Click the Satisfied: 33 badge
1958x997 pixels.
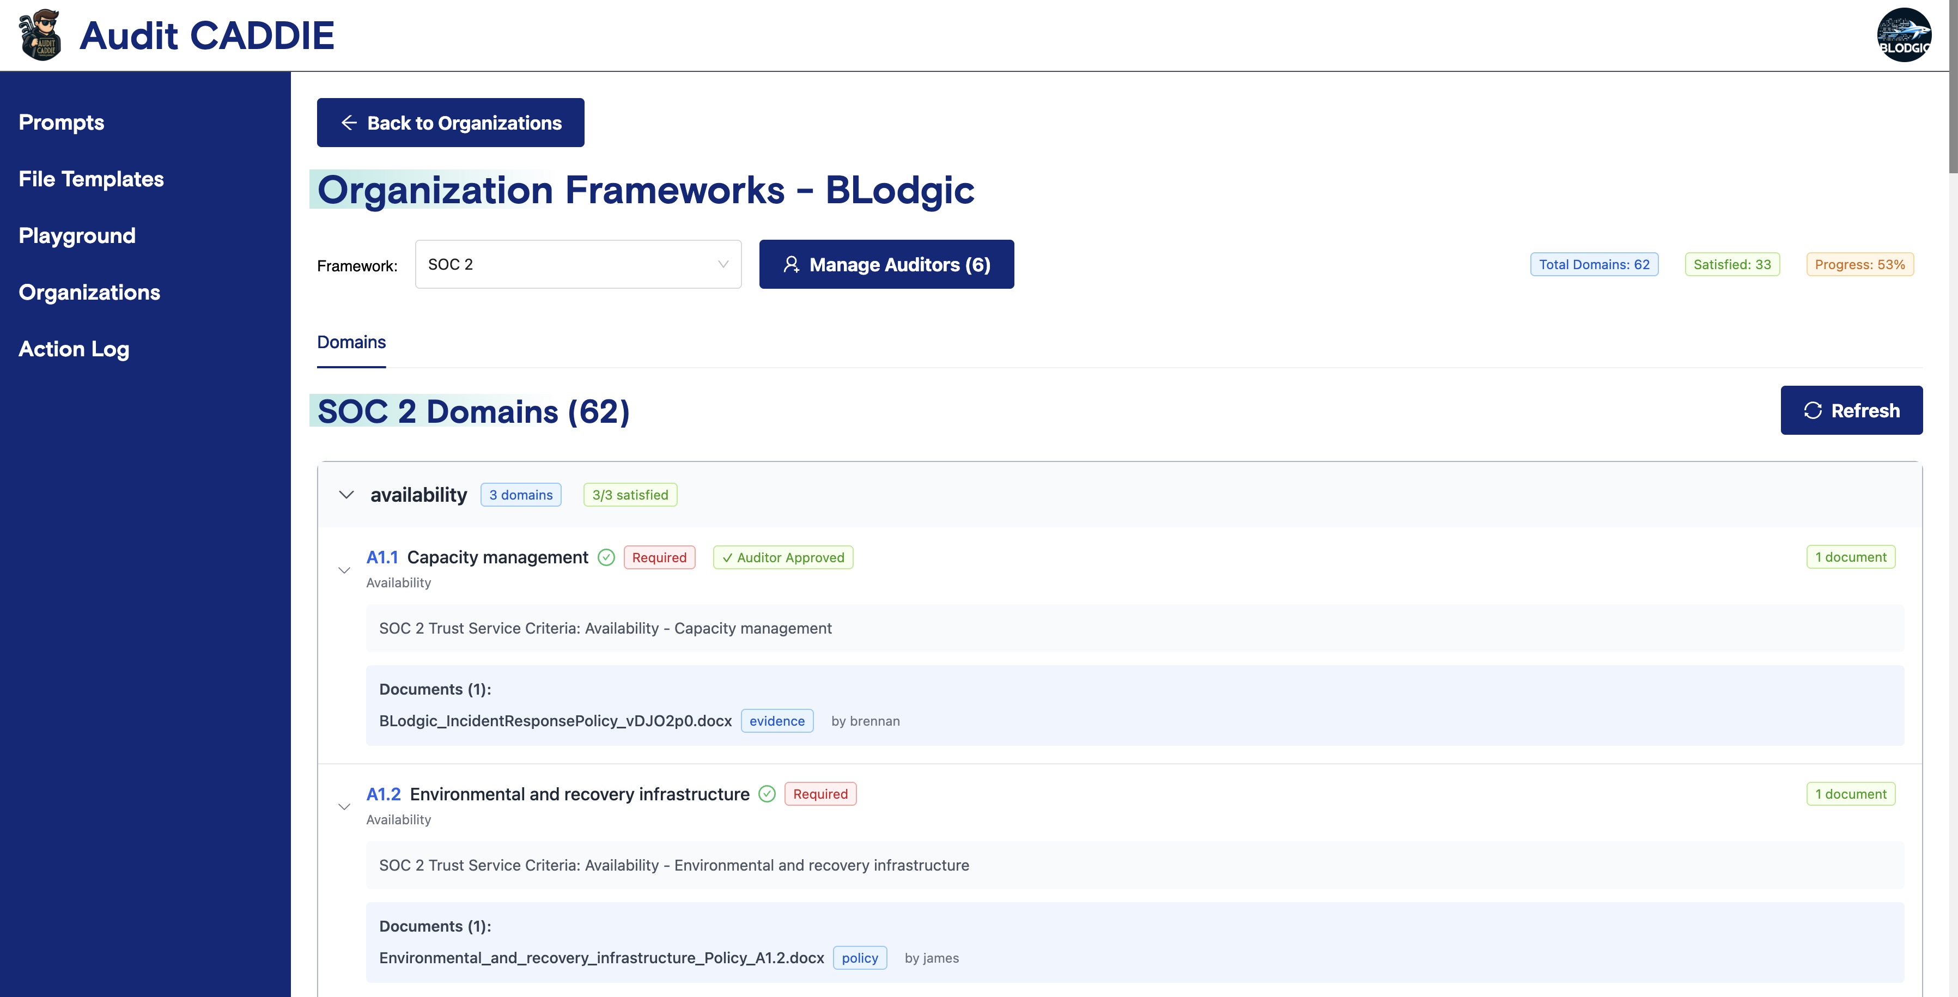pyautogui.click(x=1732, y=264)
